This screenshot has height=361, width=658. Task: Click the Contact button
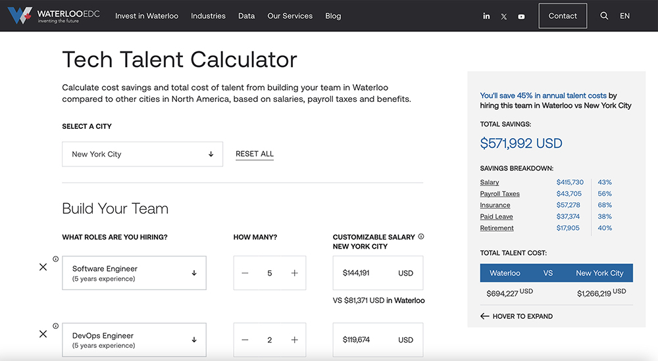point(563,16)
